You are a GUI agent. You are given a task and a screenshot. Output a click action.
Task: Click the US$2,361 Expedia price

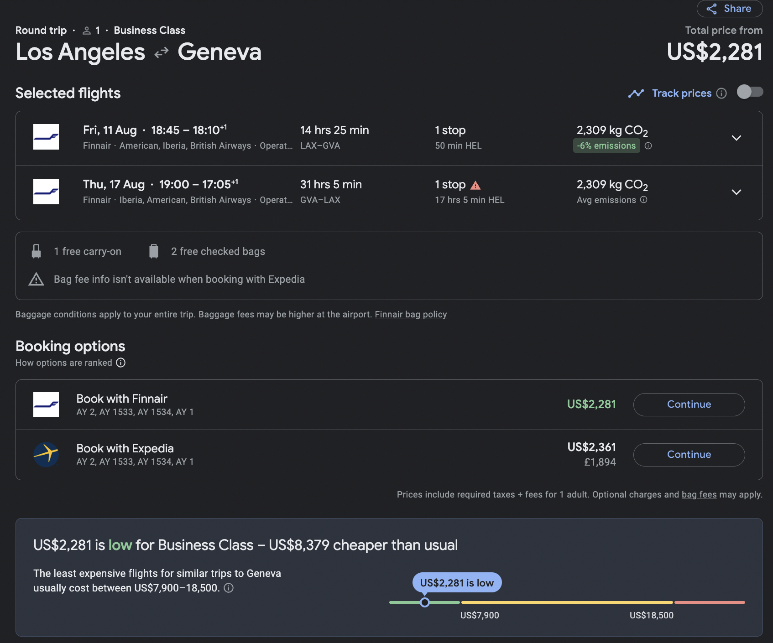(591, 447)
